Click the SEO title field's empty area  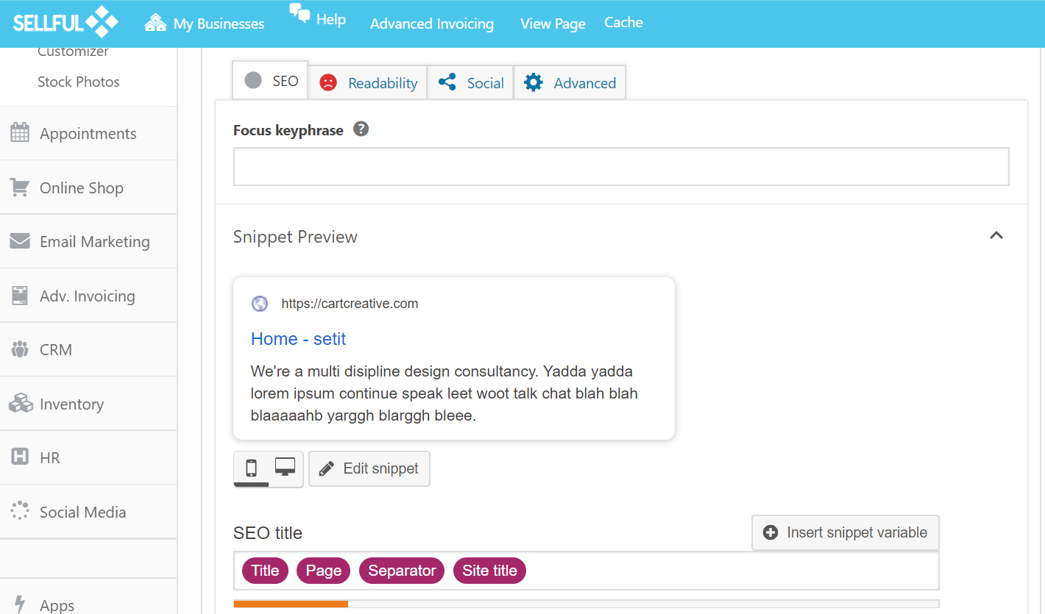(732, 571)
